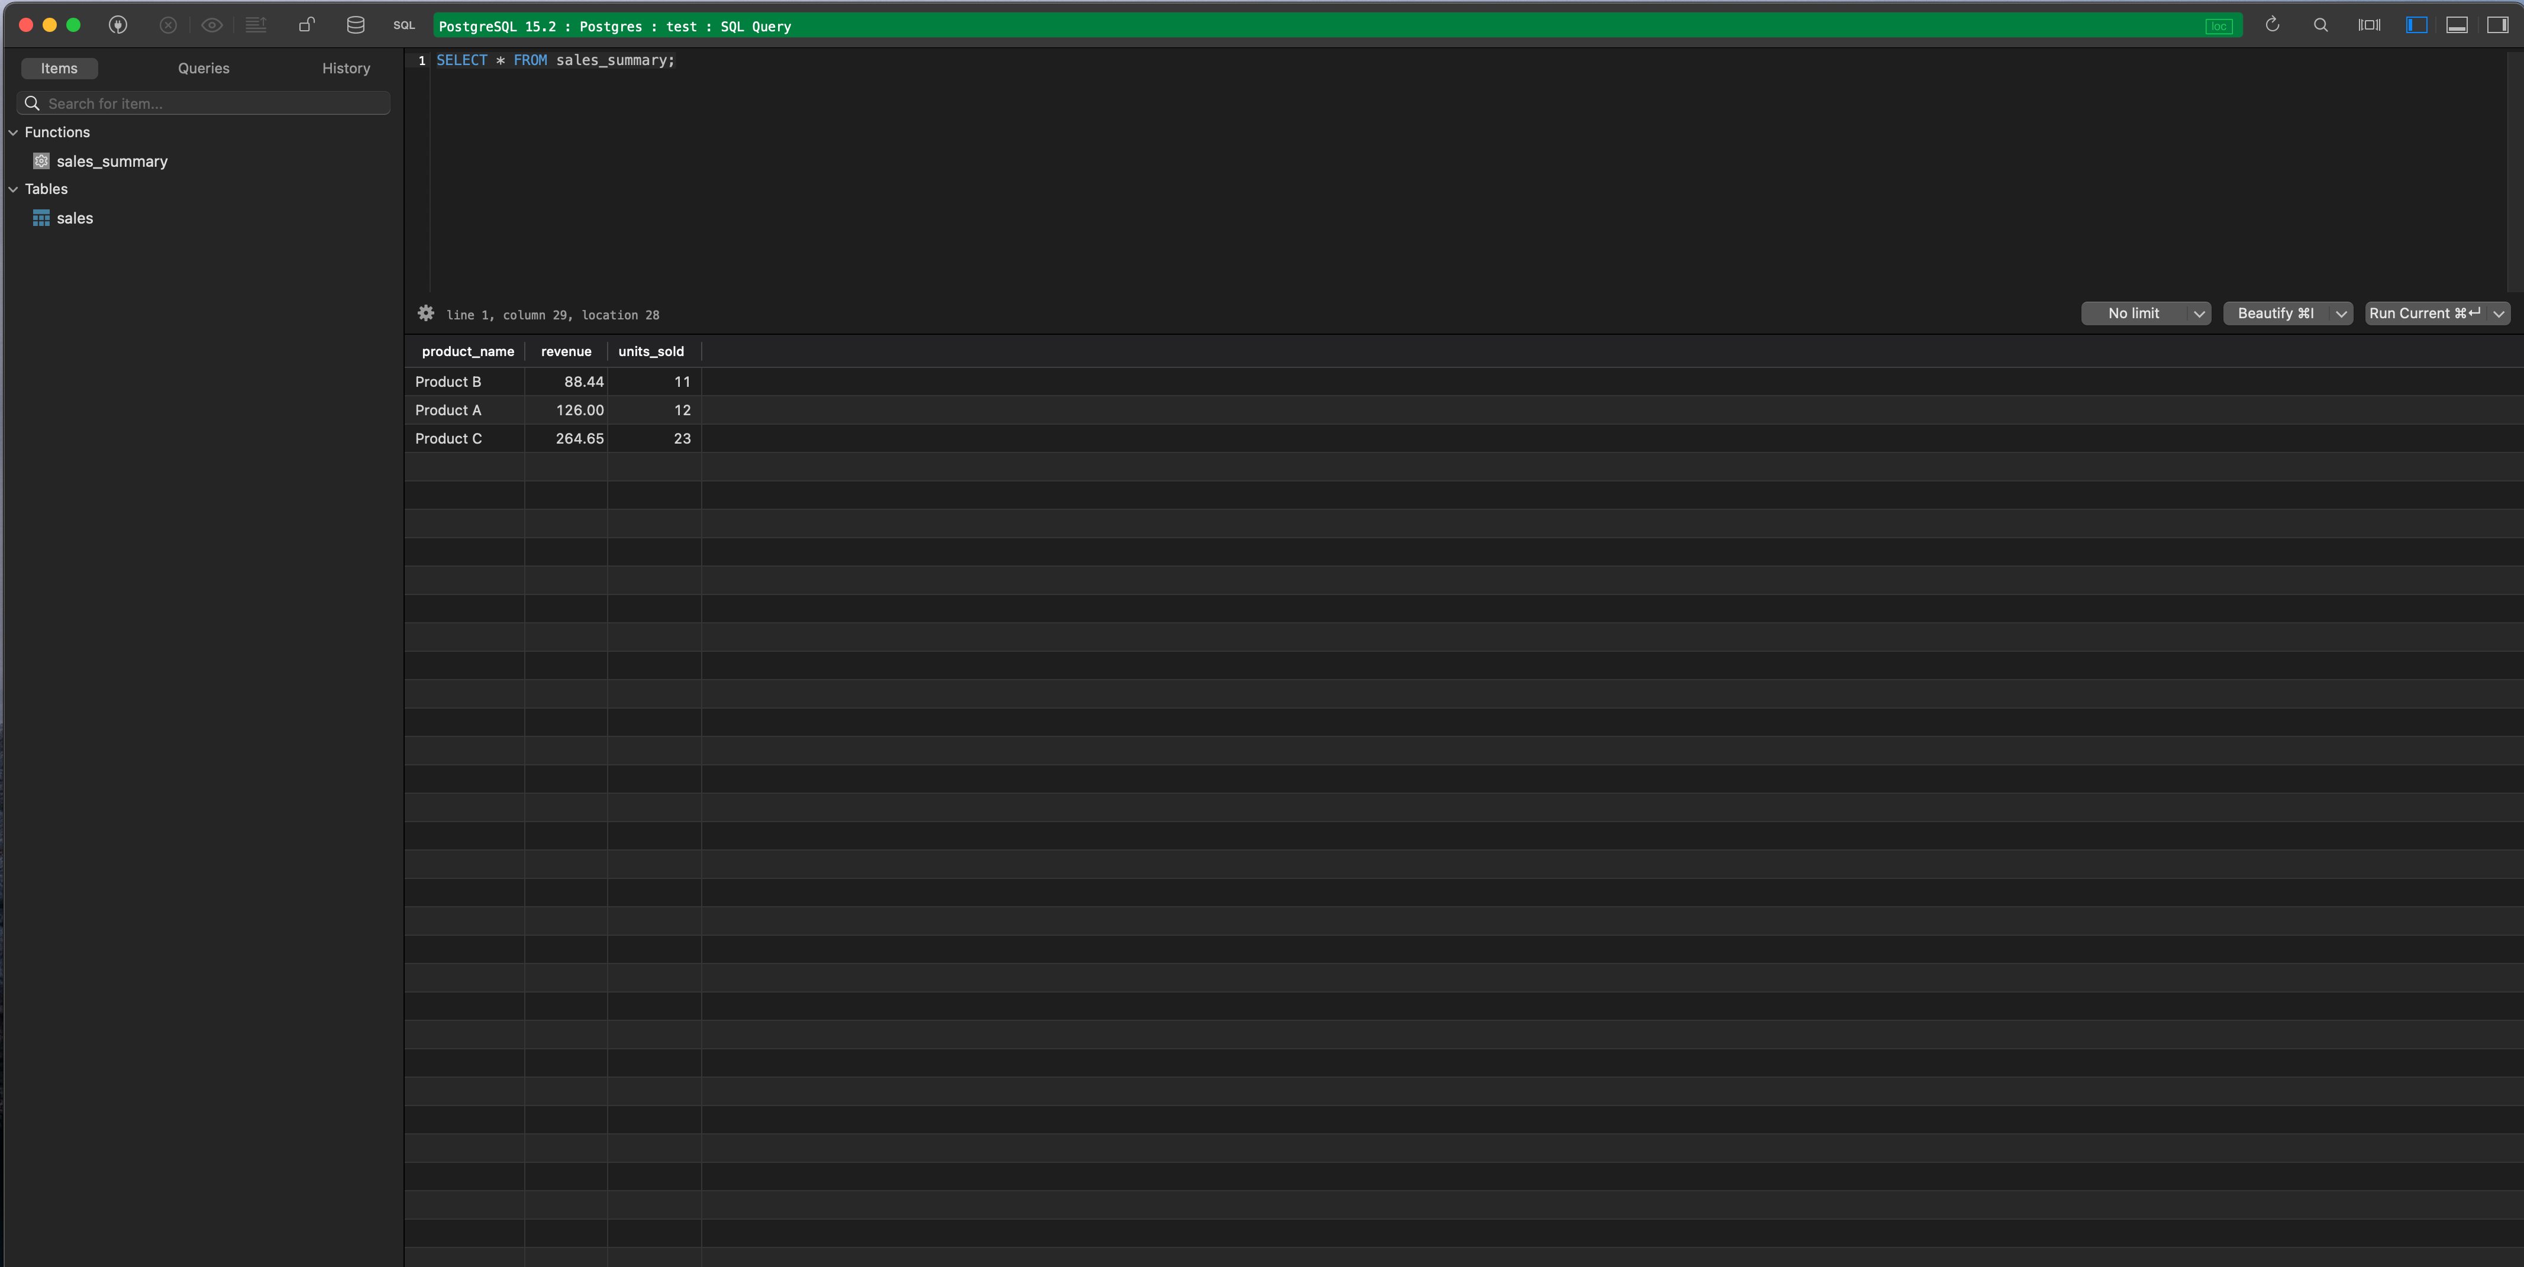Select the Product C cell
The height and width of the screenshot is (1267, 2524).
click(x=464, y=439)
